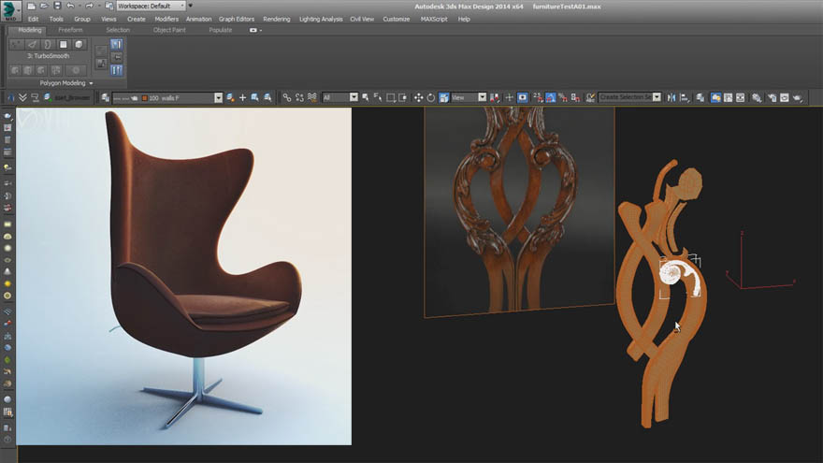
Task: Open the Workspace: Default dropdown
Action: tap(152, 6)
